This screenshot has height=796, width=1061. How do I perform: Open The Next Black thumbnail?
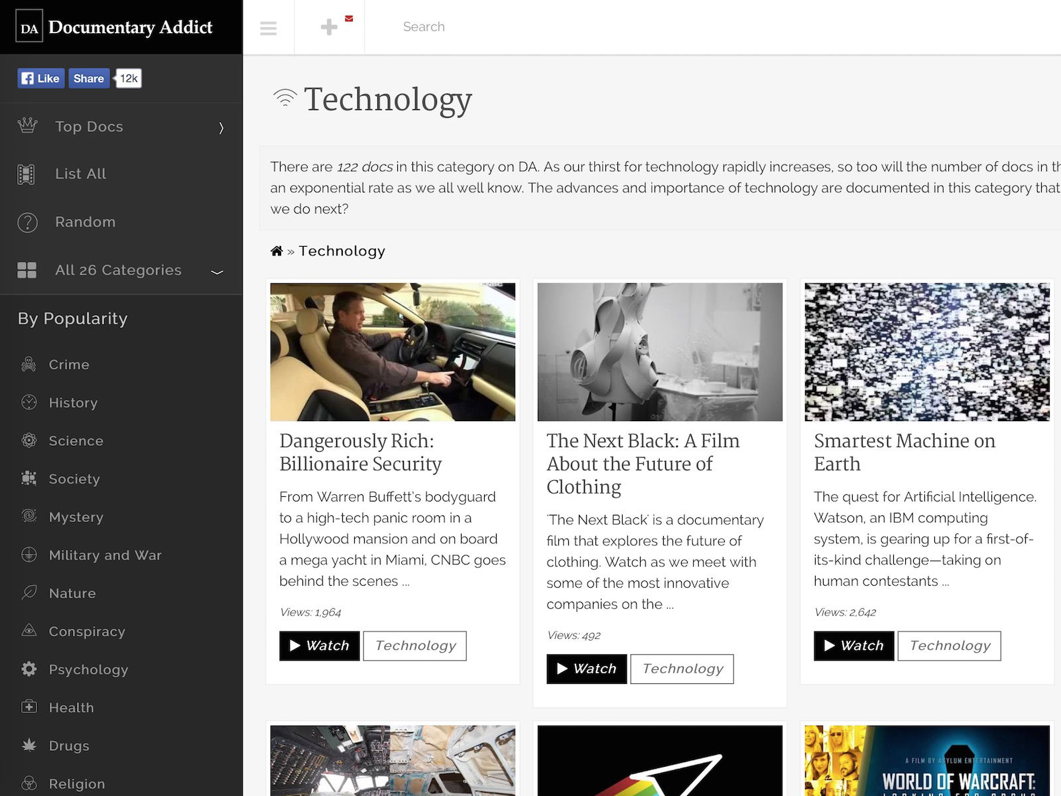(x=660, y=352)
